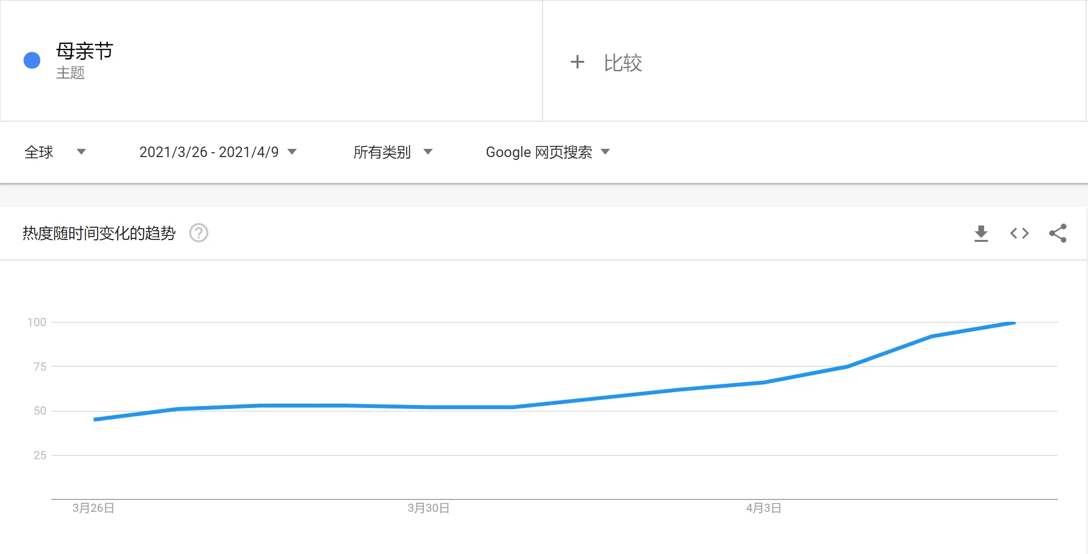Click the help question mark next to 热度随时间变化的趋势
The height and width of the screenshot is (554, 1088).
pos(200,233)
